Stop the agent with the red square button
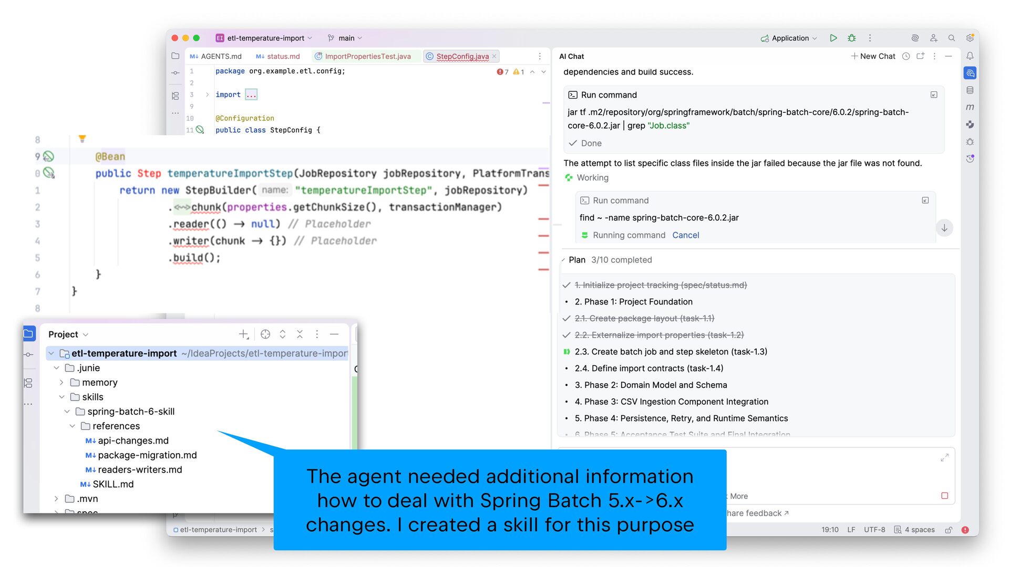 [944, 496]
